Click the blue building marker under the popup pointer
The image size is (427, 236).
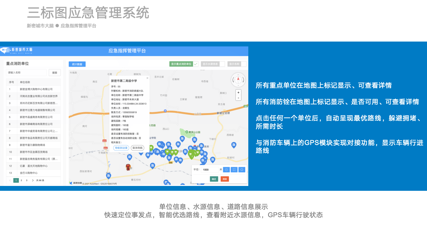coord(129,157)
